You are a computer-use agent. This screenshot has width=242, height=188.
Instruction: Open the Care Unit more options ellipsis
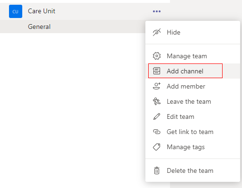[x=157, y=11]
